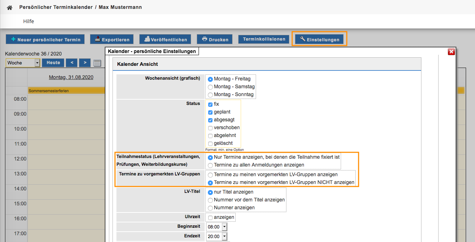This screenshot has width=475, height=242.
Task: Expand the Woche view dropdown
Action: click(x=37, y=63)
